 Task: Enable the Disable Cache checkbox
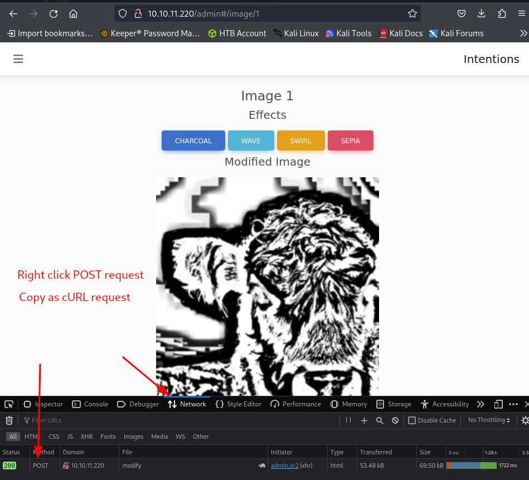click(x=412, y=420)
